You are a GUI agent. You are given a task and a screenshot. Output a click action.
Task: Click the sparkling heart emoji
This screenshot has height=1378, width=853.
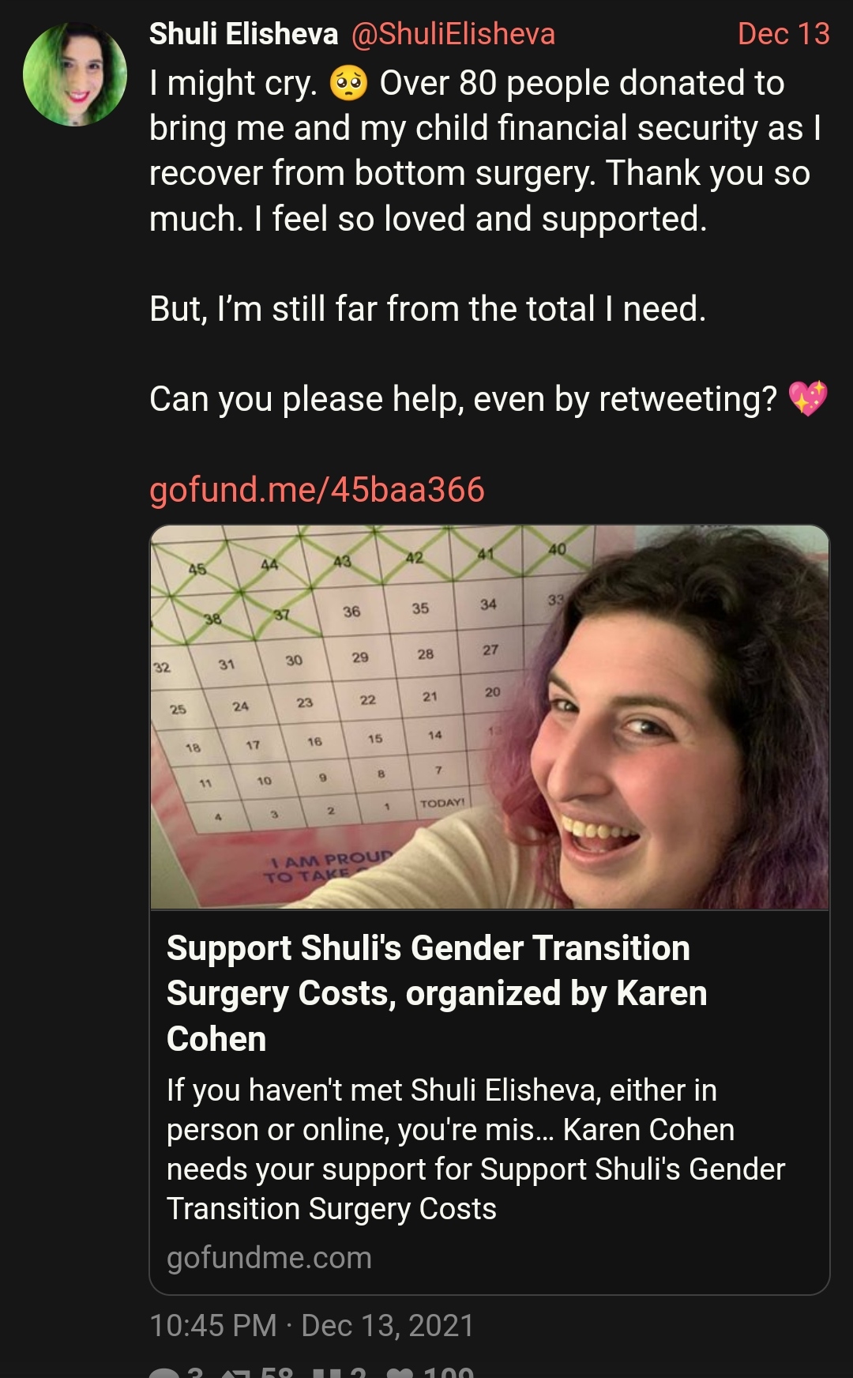(x=808, y=398)
